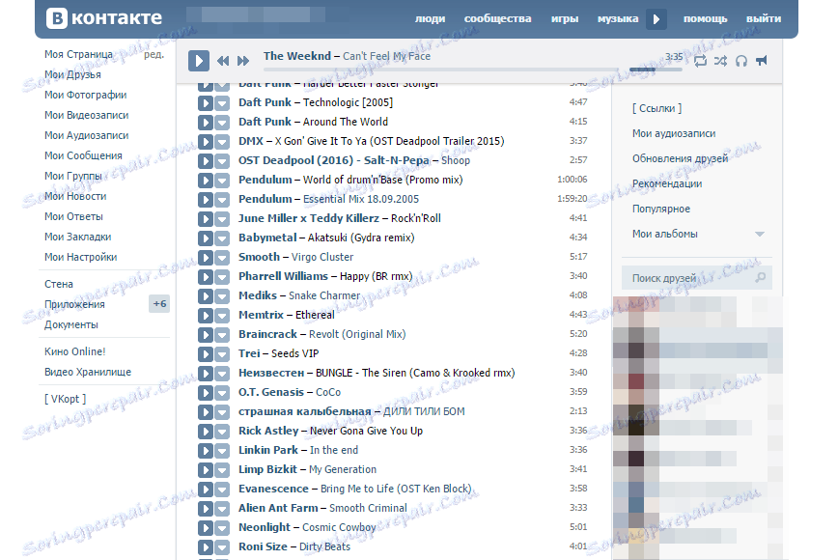Play Pendulum – World of drum'n'Base
Viewport: 838px width, 560px height.
[206, 181]
